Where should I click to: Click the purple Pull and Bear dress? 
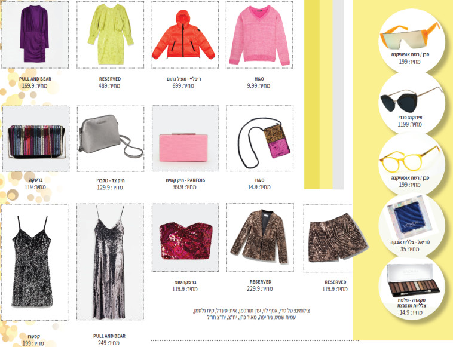coord(35,35)
